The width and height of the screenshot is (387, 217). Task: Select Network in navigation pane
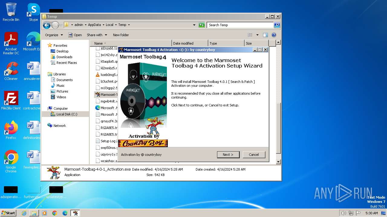point(60,126)
